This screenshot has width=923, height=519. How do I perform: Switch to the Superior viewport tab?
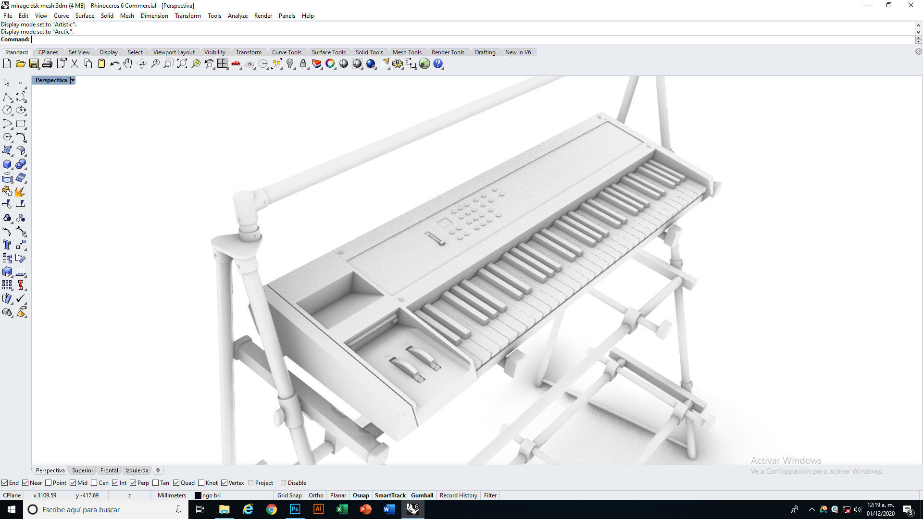pyautogui.click(x=83, y=470)
